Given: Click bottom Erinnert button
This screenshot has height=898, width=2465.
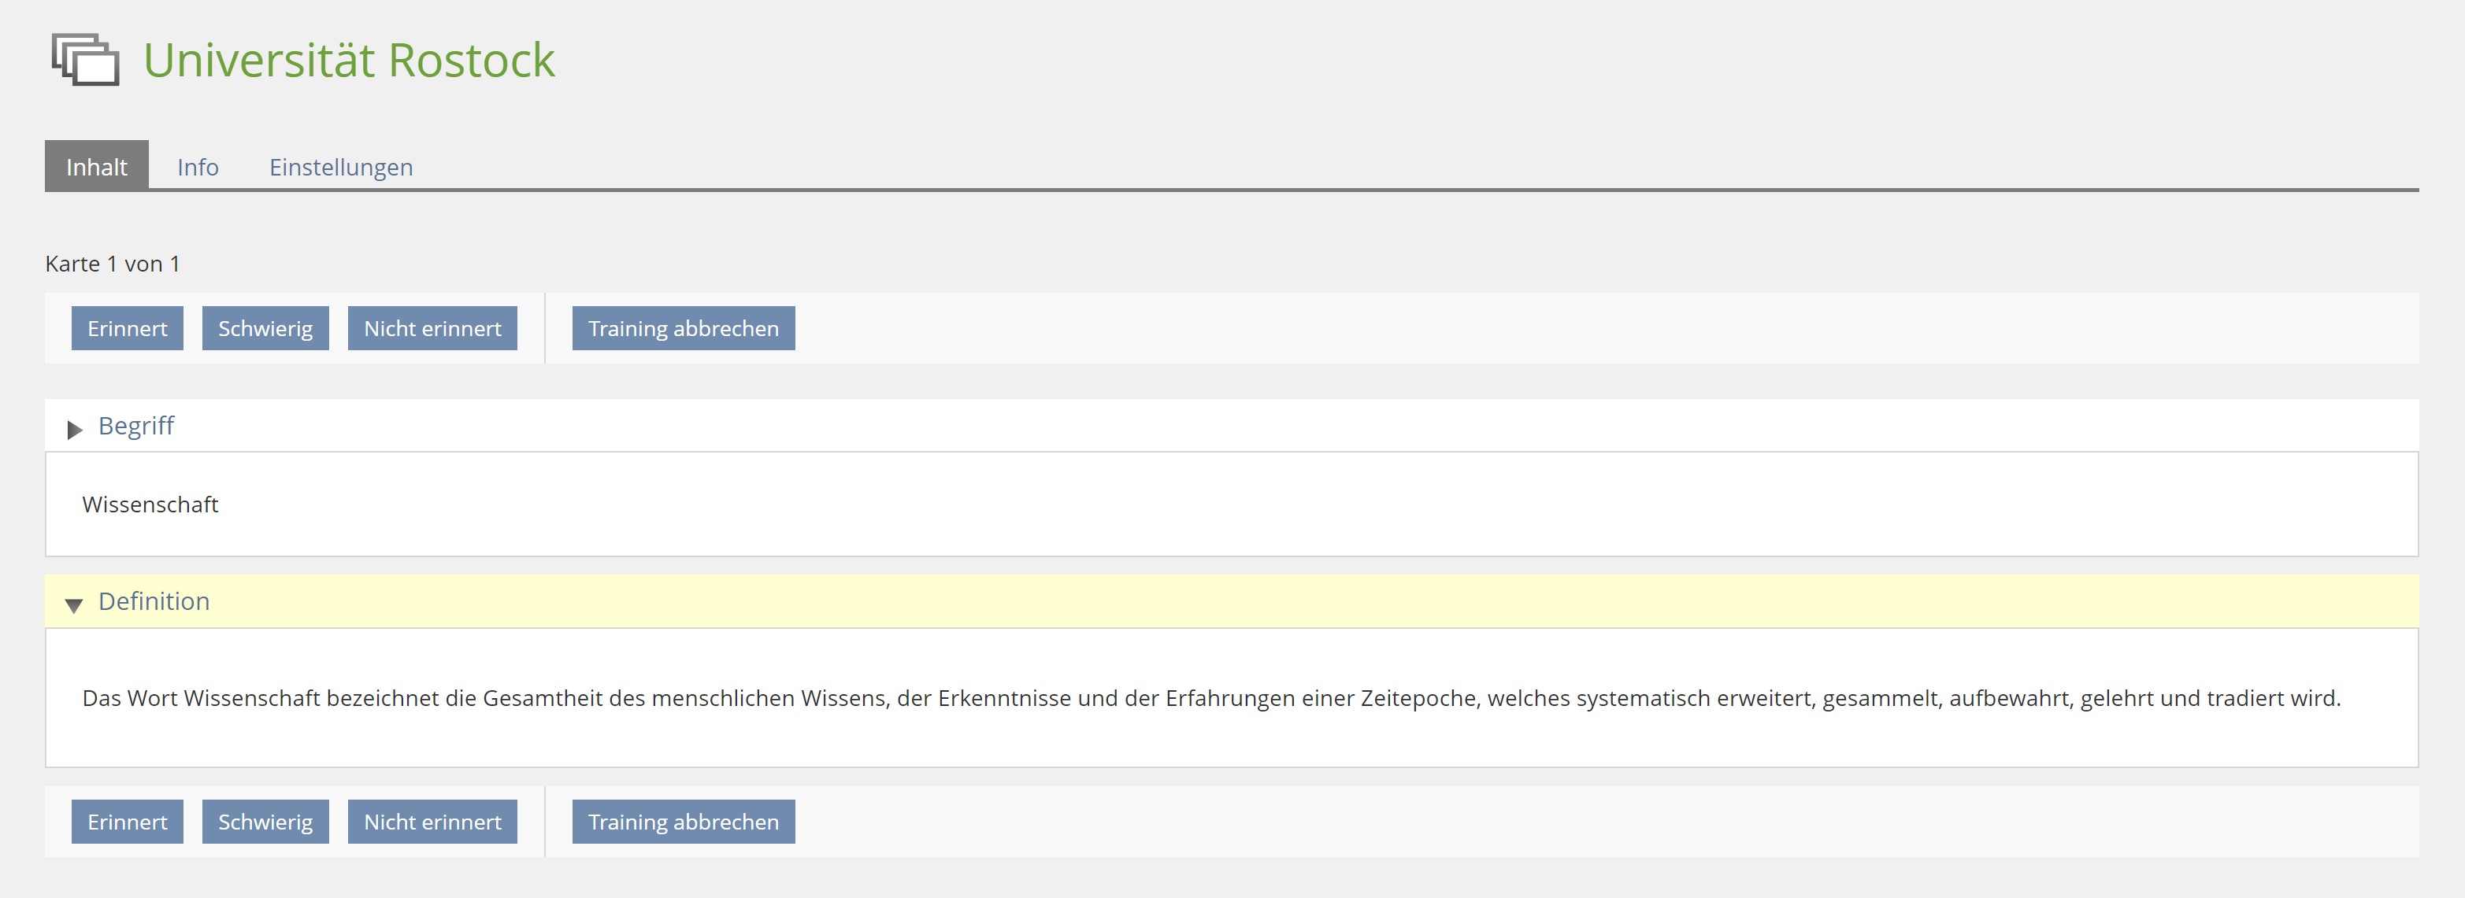Looking at the screenshot, I should click(128, 822).
